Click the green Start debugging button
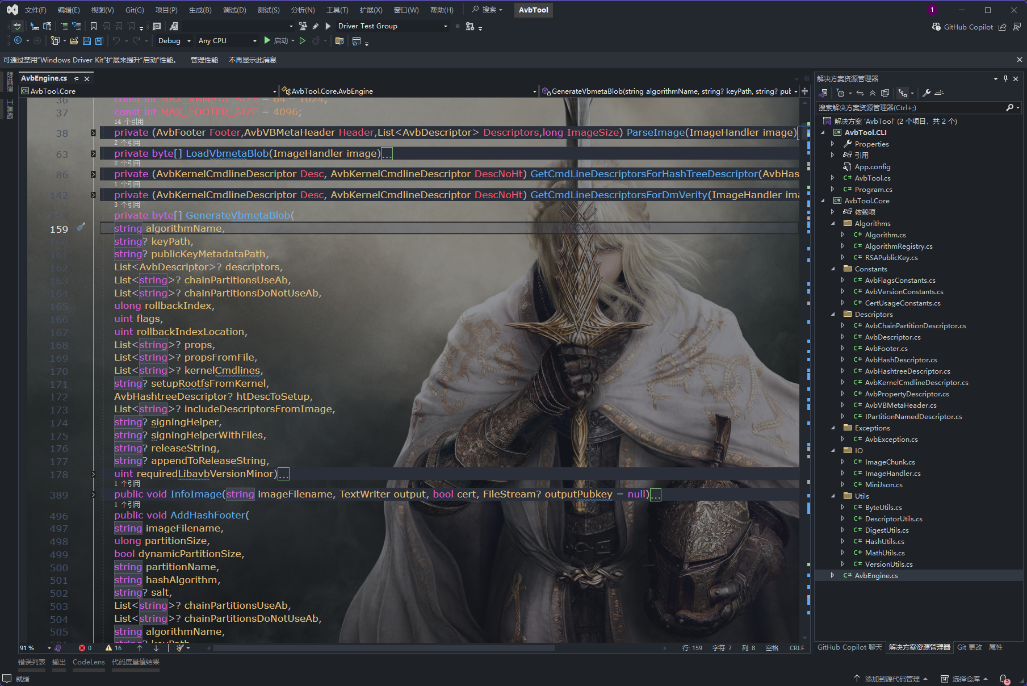This screenshot has width=1027, height=686. click(x=267, y=41)
